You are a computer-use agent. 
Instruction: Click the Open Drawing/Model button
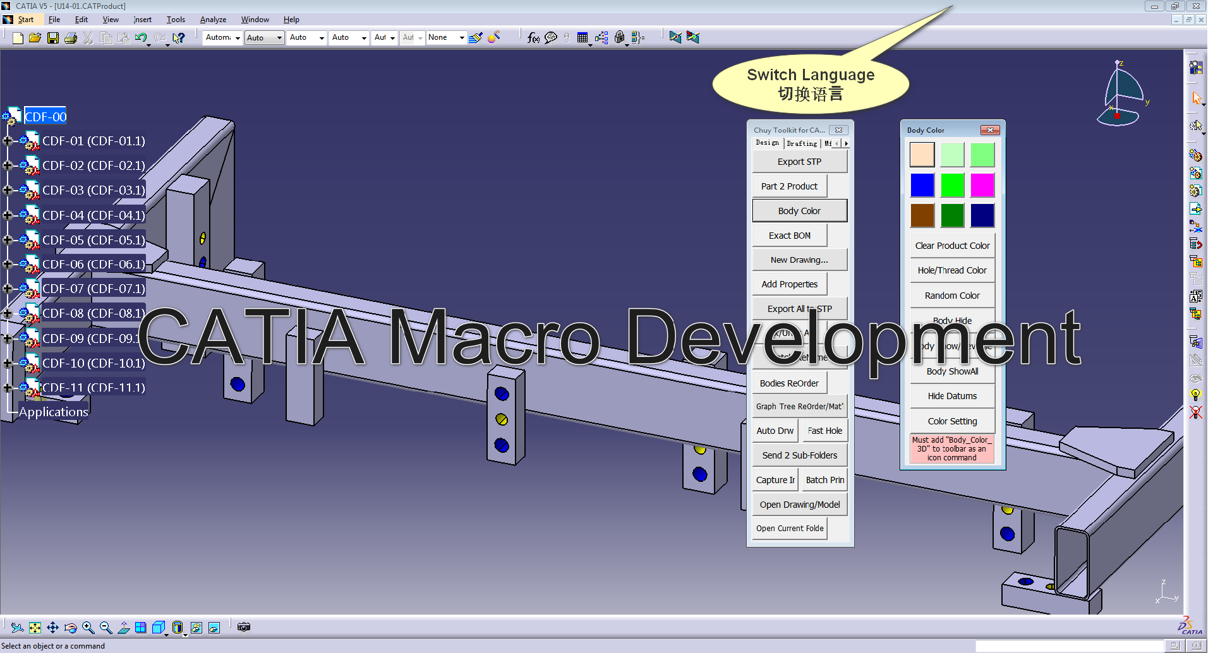point(799,505)
